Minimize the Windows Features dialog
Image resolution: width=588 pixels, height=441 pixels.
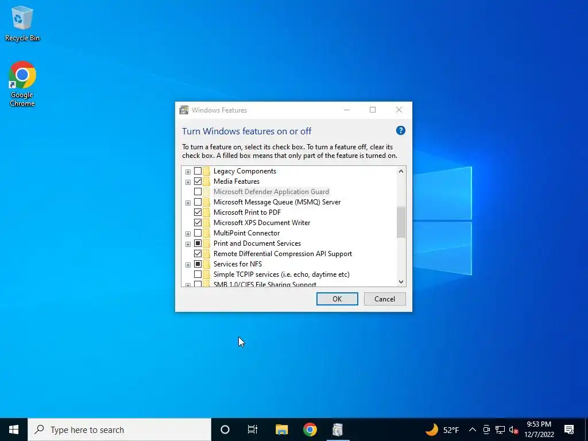(347, 110)
